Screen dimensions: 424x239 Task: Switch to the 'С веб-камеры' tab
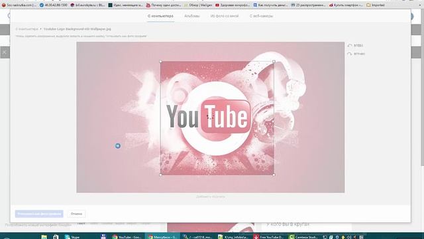pyautogui.click(x=261, y=16)
